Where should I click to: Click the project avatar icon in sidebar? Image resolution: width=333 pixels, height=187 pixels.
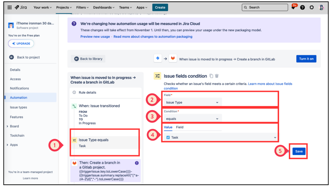pos(11,25)
